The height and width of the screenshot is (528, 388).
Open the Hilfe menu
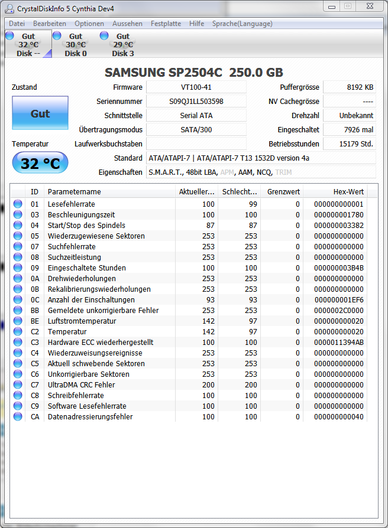(196, 24)
